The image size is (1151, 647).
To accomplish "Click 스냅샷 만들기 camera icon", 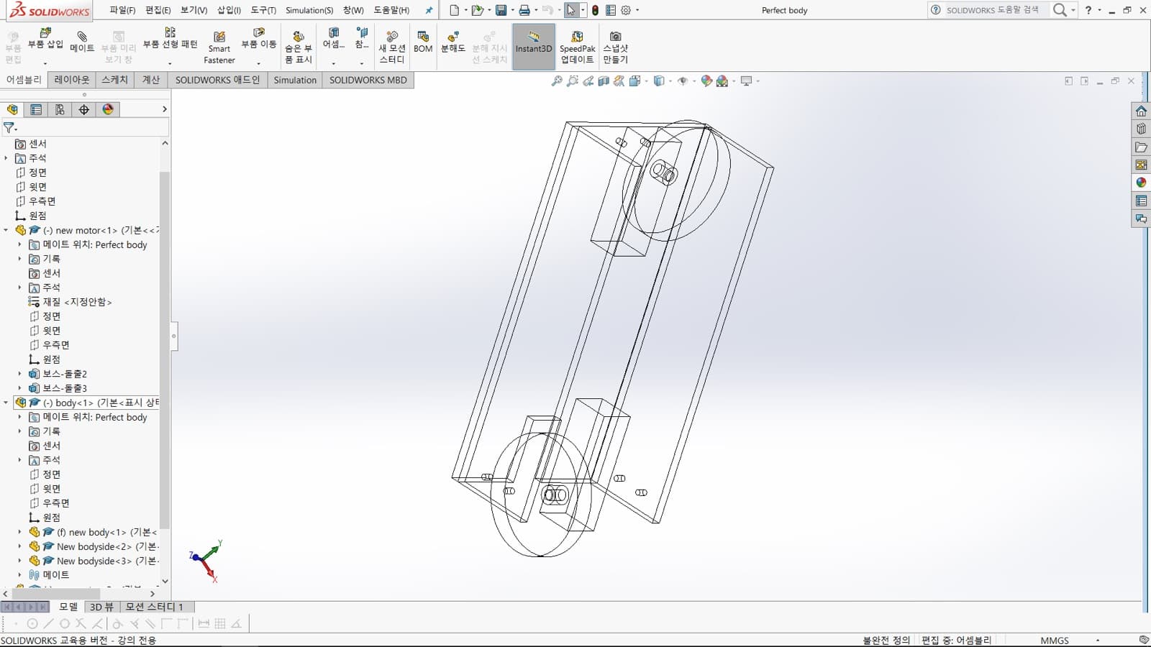I will point(615,36).
